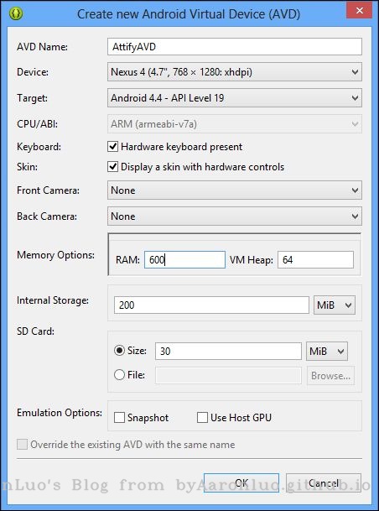Screen dimensions: 379x511
Task: Expand the Target dropdown for Android 4.4
Action: 235,98
